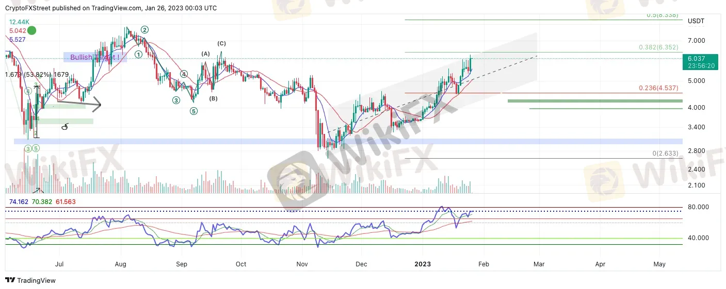726x289 pixels.
Task: Click the May label on time axis
Action: point(659,264)
